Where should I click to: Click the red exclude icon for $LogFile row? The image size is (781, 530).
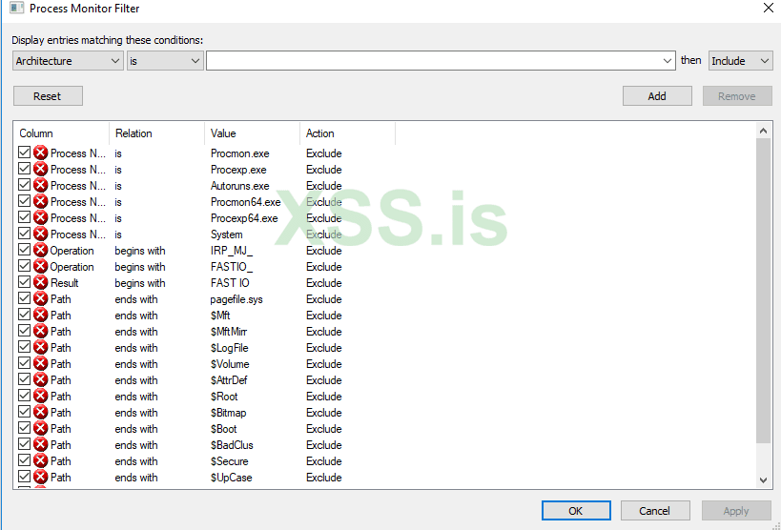40,347
